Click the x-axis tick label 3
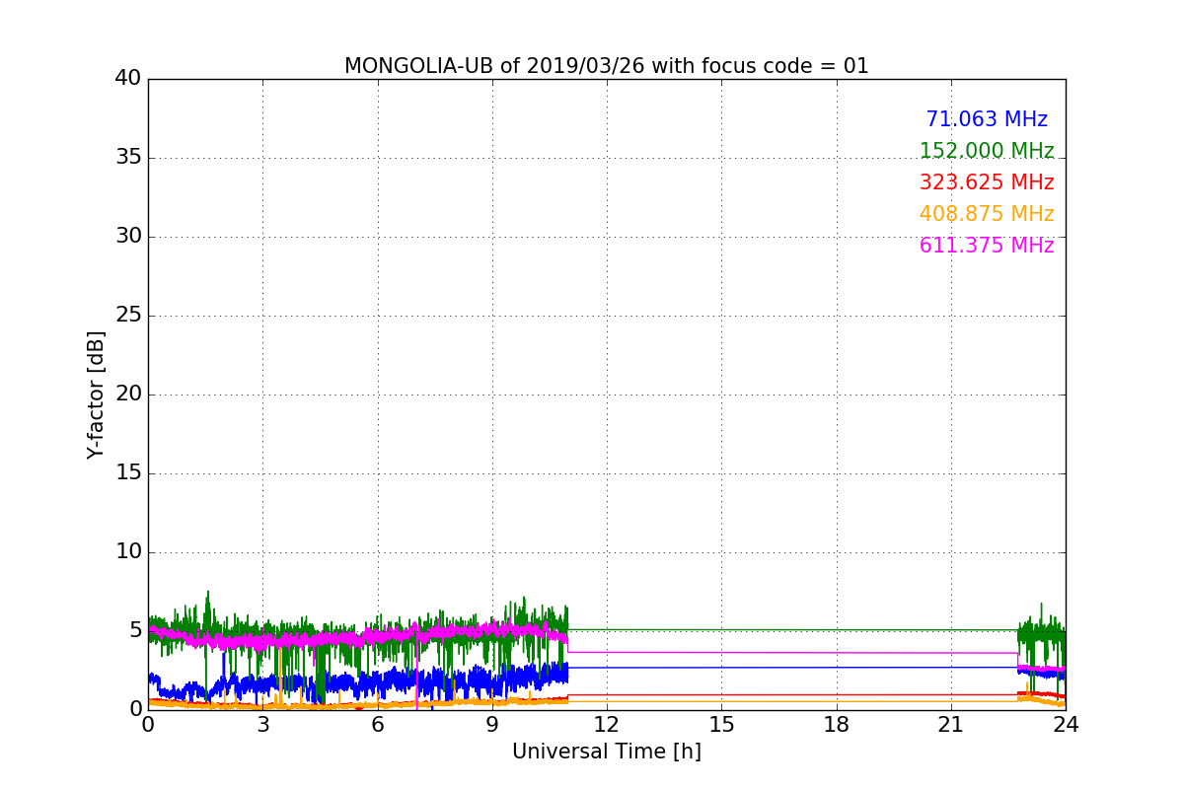Screen dimensions: 1184x789 click(262, 724)
